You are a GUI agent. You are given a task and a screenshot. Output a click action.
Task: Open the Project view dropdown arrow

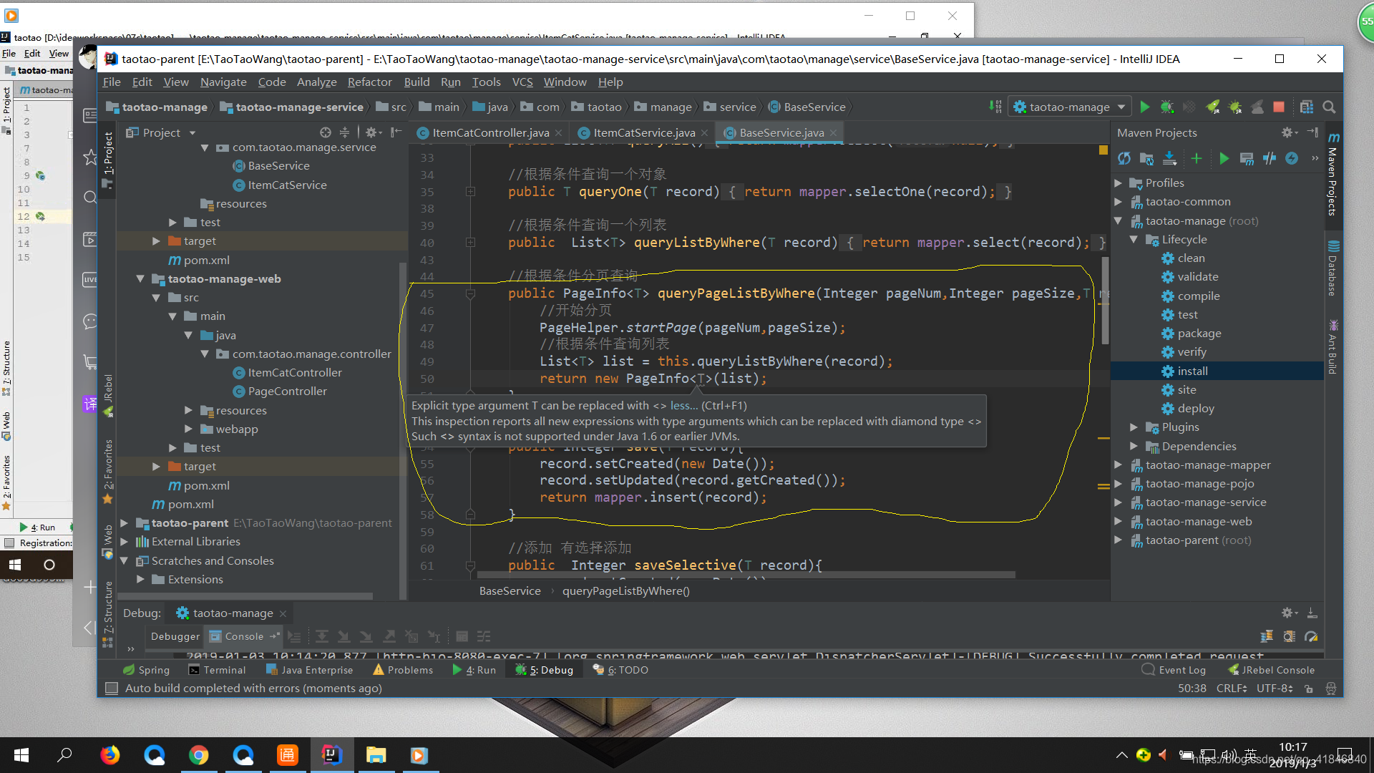tap(193, 133)
